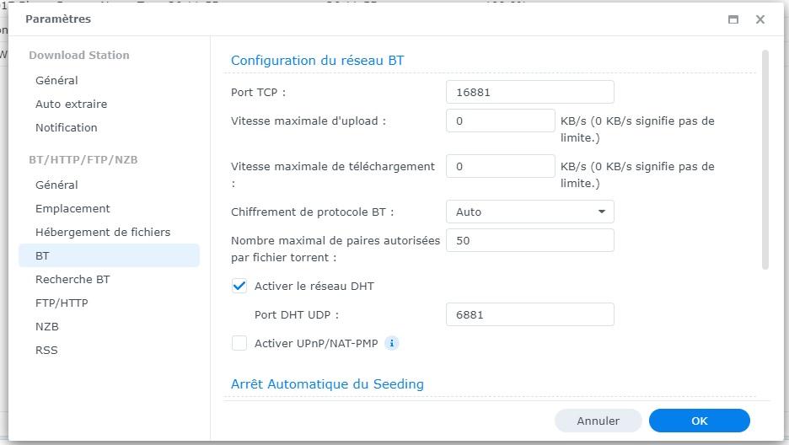Select FTP/HTTP in the sidebar

(x=62, y=303)
